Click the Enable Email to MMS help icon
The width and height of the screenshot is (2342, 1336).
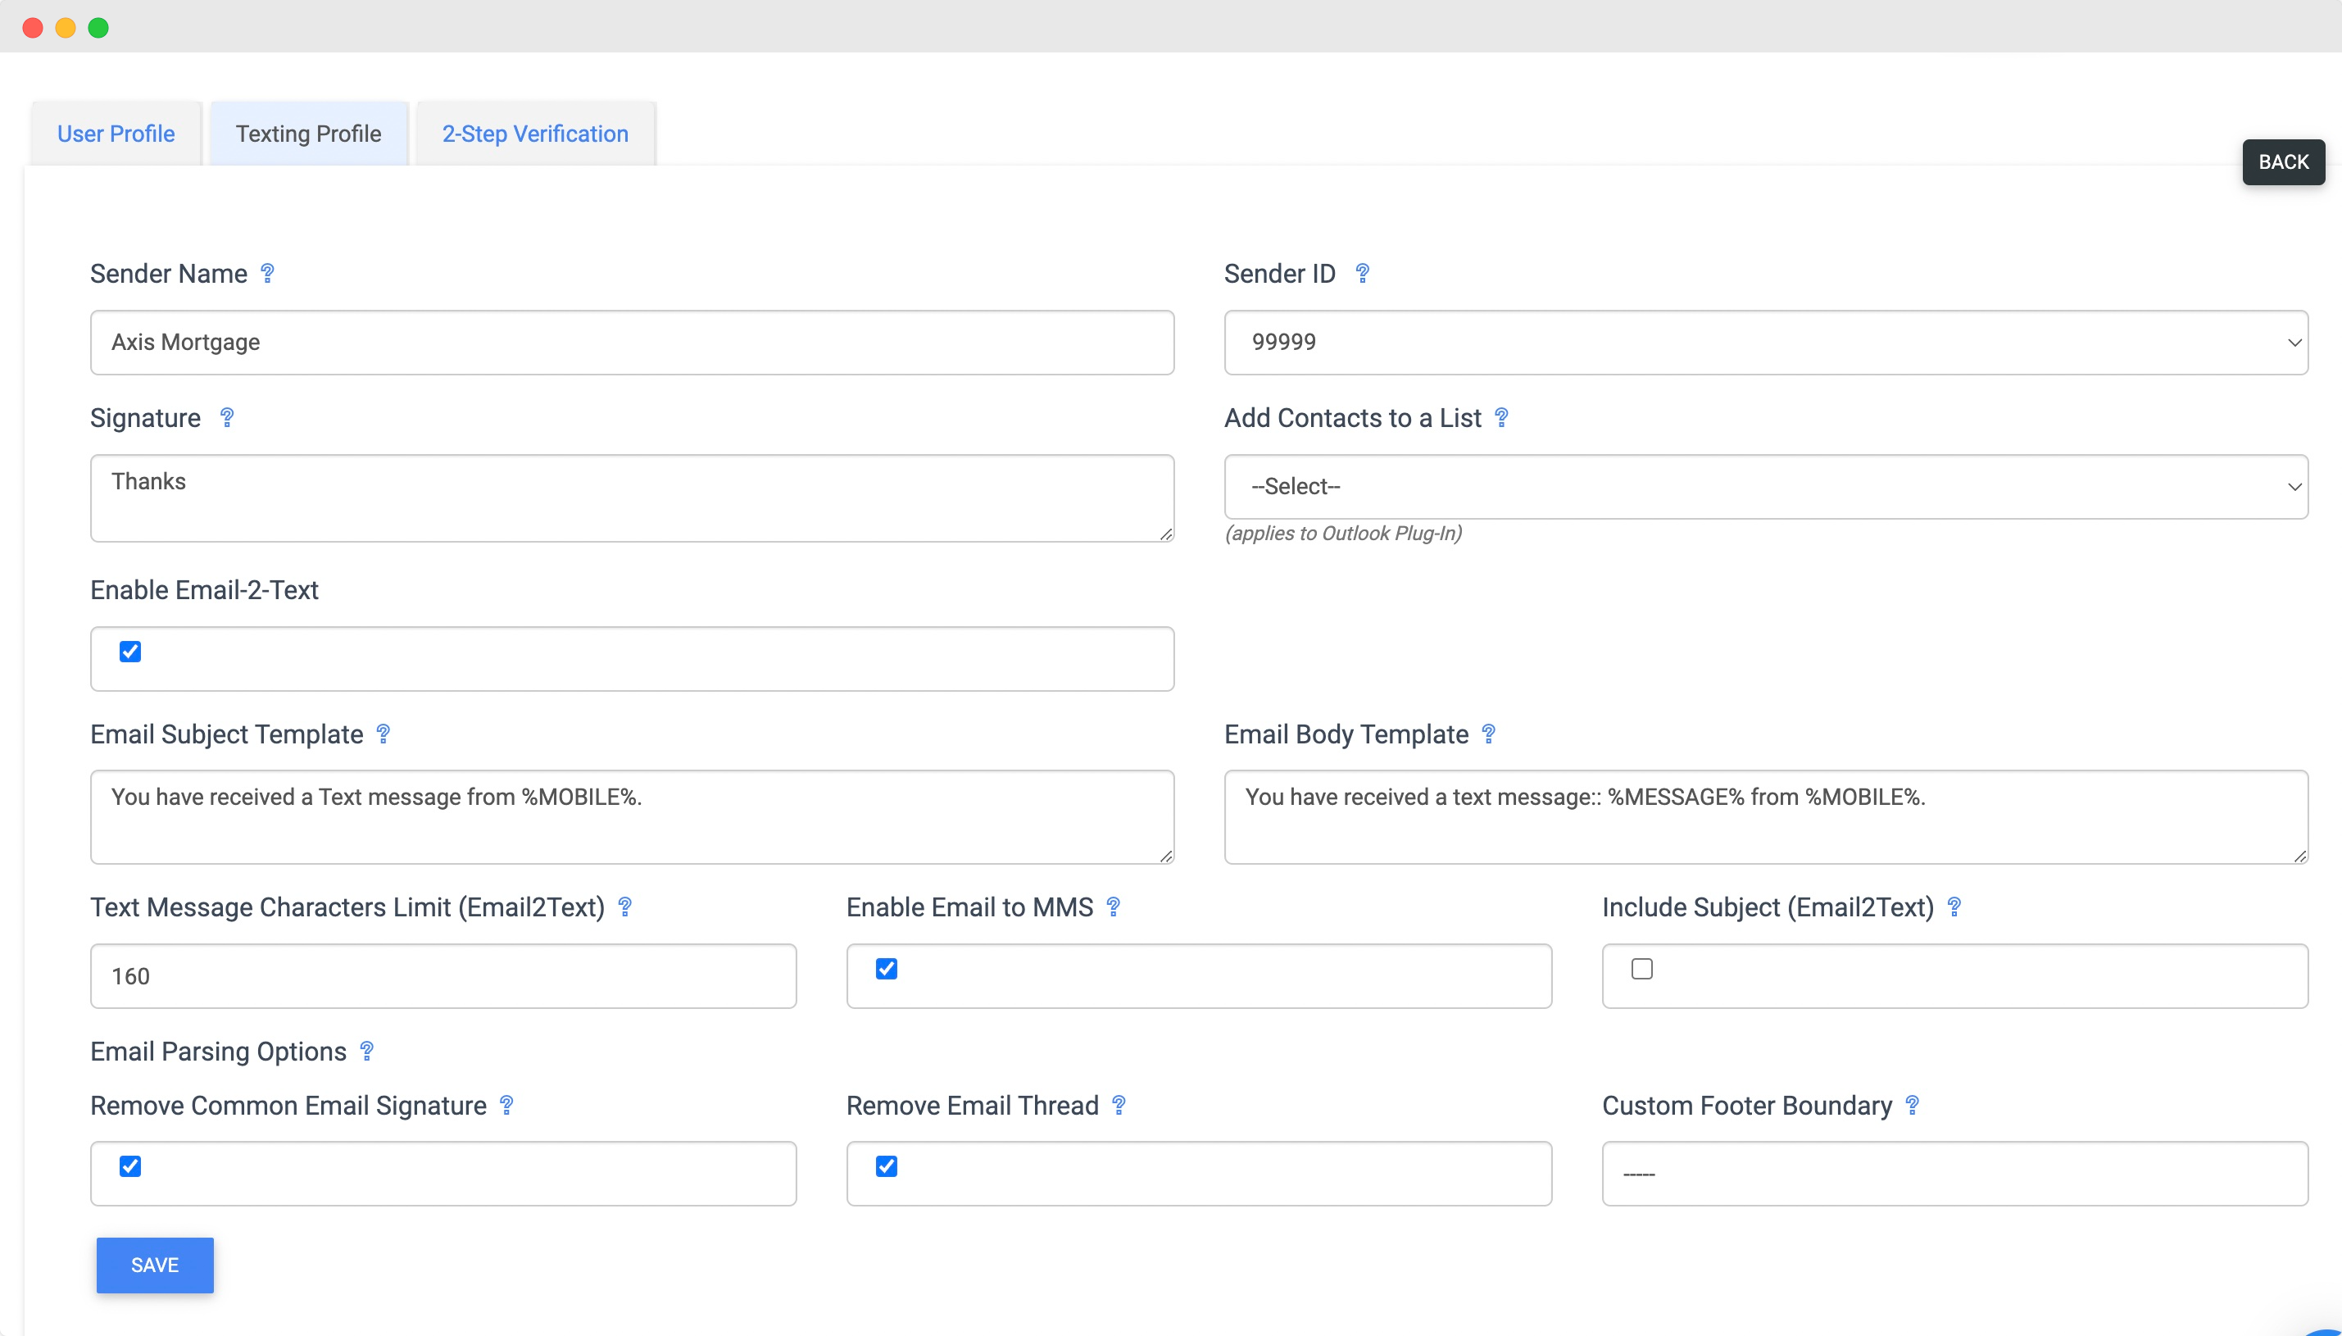pos(1114,907)
